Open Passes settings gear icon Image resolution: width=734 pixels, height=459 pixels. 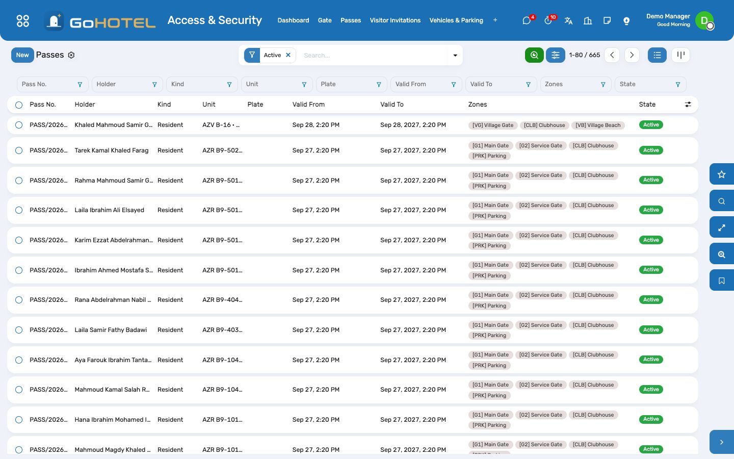[x=71, y=55]
